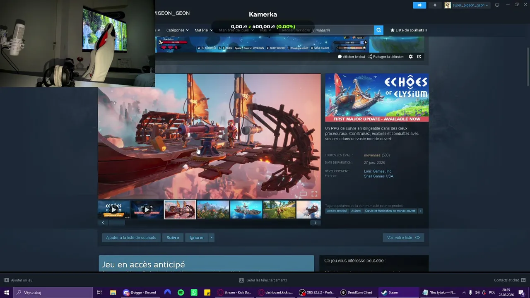Image resolution: width=530 pixels, height=298 pixels.
Task: Open Windows notification center icon
Action: [x=522, y=293]
